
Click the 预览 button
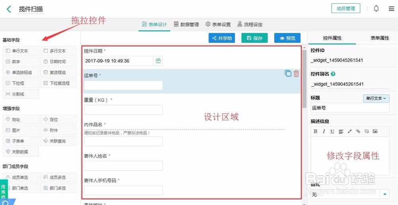[287, 38]
